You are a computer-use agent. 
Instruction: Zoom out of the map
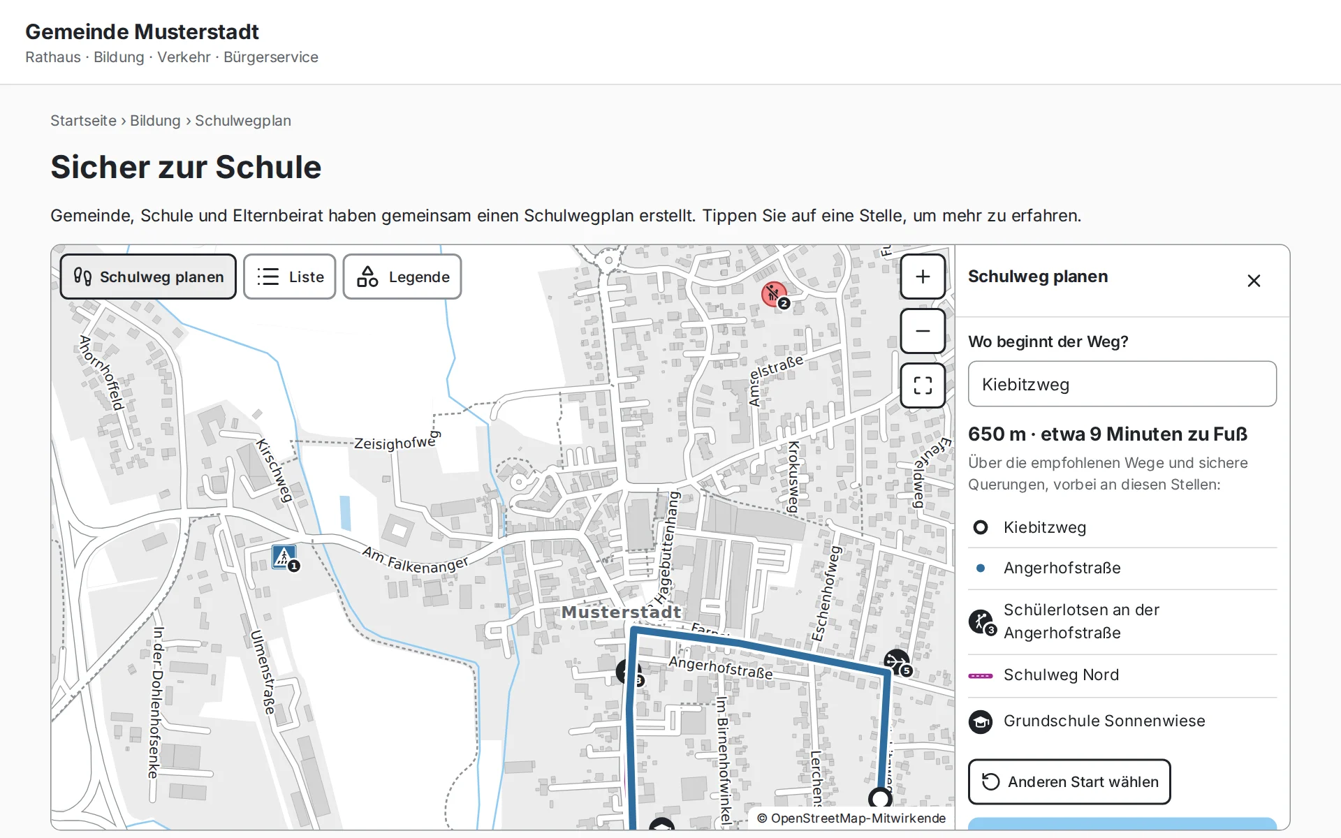[923, 331]
